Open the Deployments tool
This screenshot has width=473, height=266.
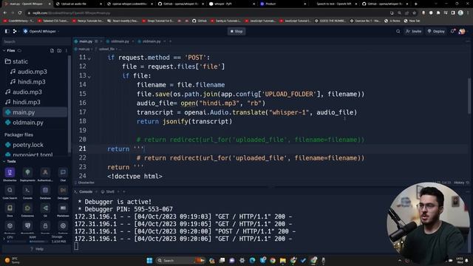27,172
